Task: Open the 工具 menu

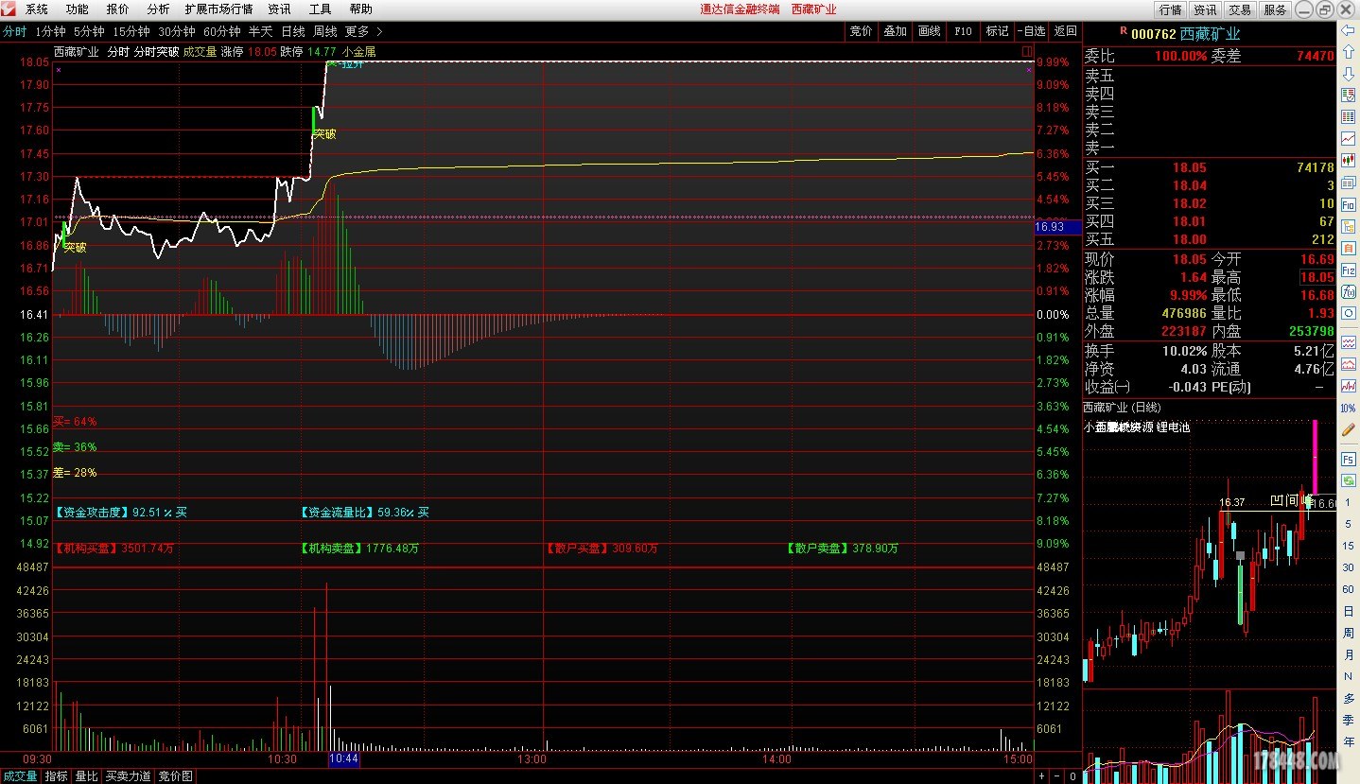Action: [320, 9]
